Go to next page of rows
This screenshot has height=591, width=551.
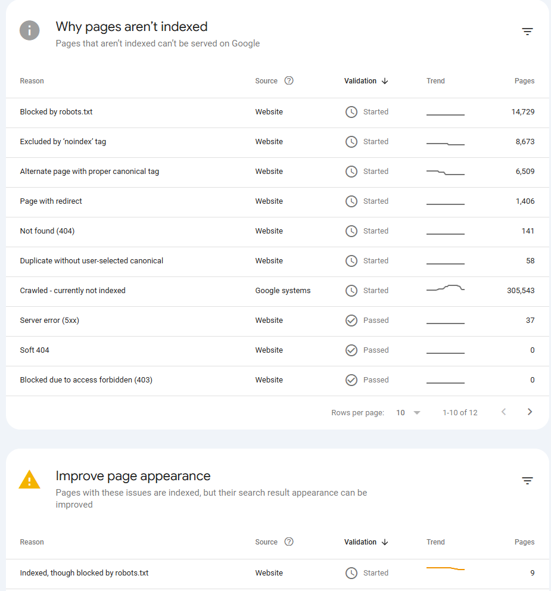click(x=530, y=412)
